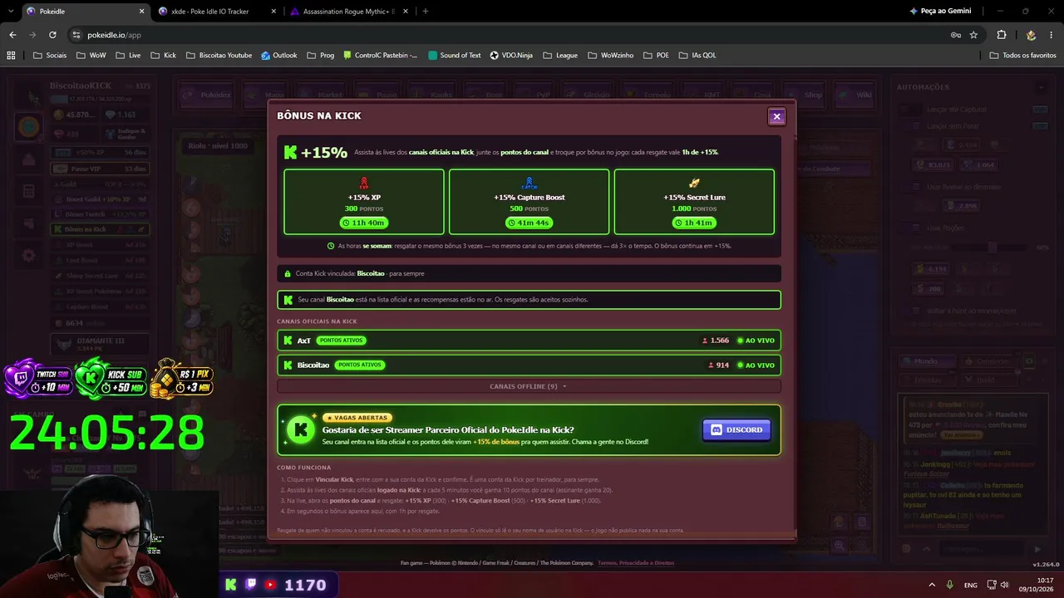Switch to the Assassination Rogue Mythic+ tab
Screen dimensions: 1064x598
tap(347, 12)
